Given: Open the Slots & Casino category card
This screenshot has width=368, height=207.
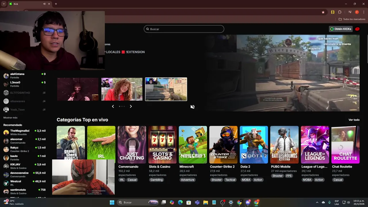Looking at the screenshot, I should [x=162, y=145].
